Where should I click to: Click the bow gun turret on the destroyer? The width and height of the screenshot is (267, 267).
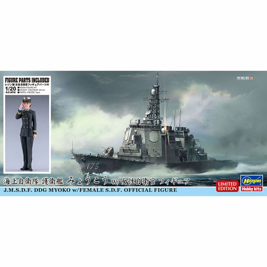(107, 151)
